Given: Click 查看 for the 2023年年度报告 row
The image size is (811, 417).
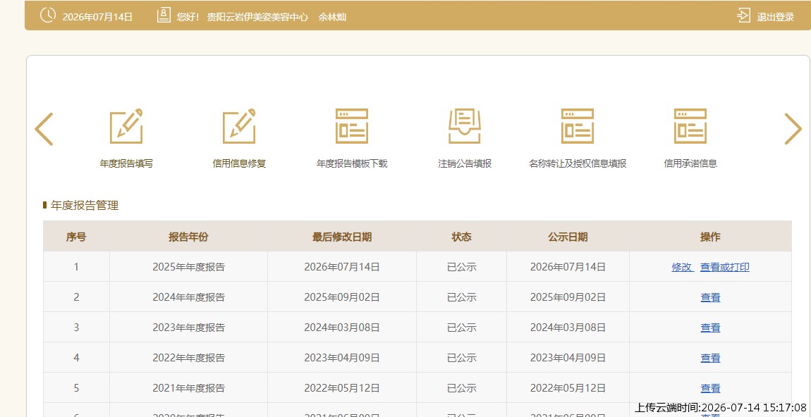Looking at the screenshot, I should pos(710,328).
